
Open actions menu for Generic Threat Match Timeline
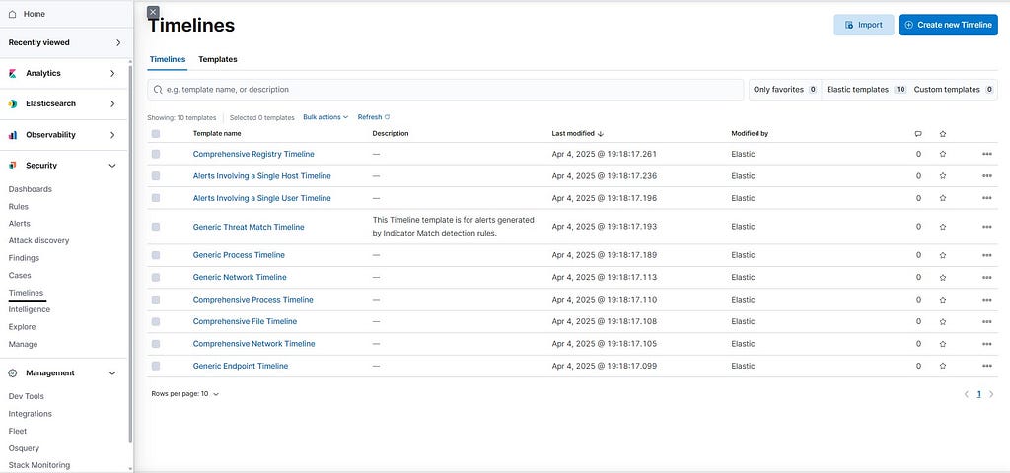(986, 227)
